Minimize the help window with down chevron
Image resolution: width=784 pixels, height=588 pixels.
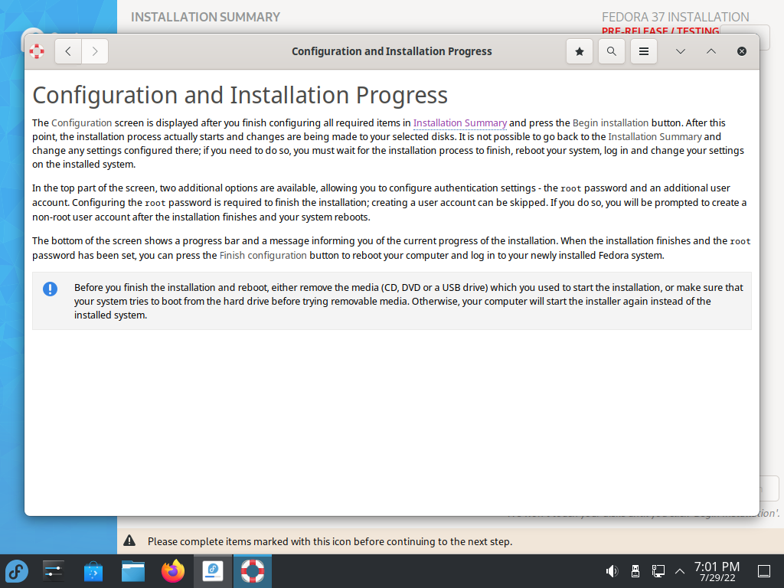tap(681, 51)
